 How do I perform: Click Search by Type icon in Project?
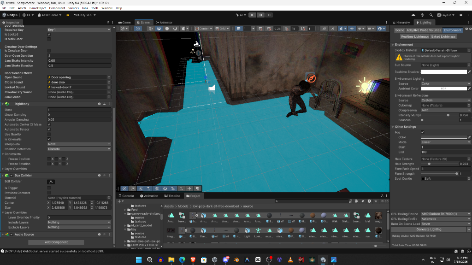(357, 201)
